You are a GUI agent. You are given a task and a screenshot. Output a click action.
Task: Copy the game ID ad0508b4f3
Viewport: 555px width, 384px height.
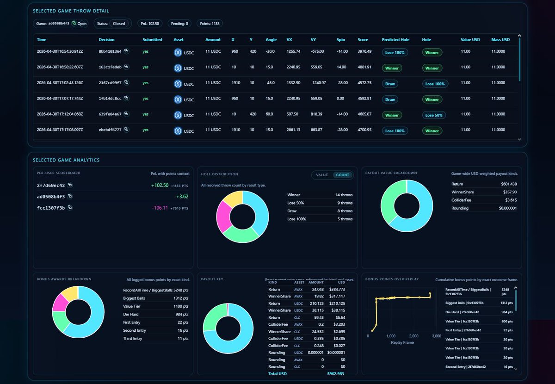coord(74,23)
